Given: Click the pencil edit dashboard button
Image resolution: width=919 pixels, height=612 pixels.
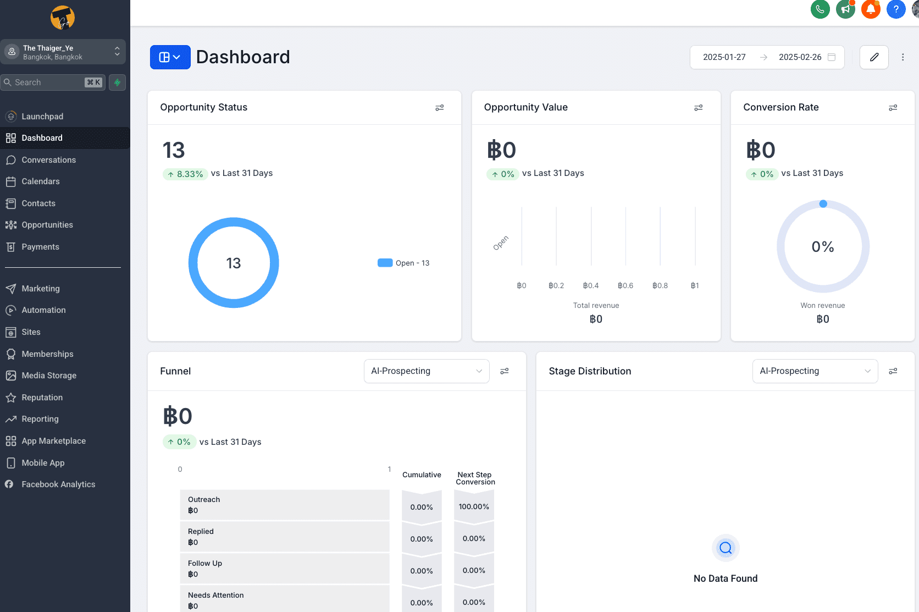Looking at the screenshot, I should point(874,57).
